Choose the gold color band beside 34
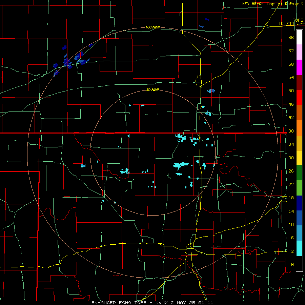The image size is (305, 305). [299, 144]
